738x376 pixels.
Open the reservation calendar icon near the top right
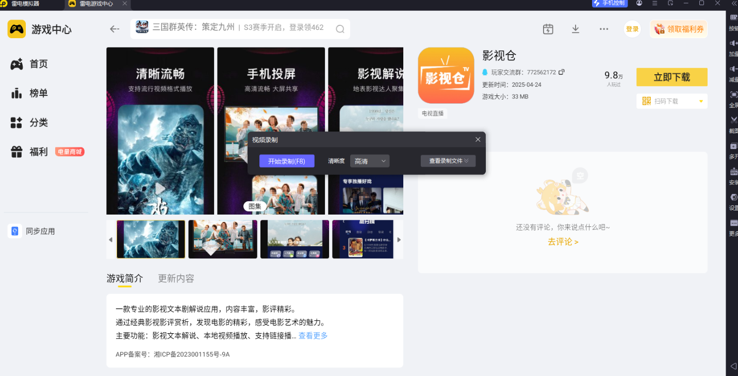(548, 29)
